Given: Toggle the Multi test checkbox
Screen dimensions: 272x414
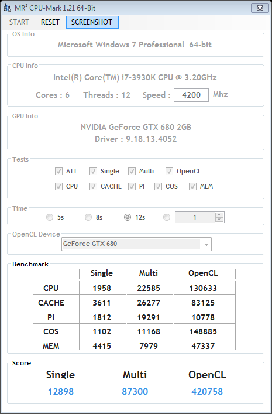Looking at the screenshot, I should click(x=132, y=172).
